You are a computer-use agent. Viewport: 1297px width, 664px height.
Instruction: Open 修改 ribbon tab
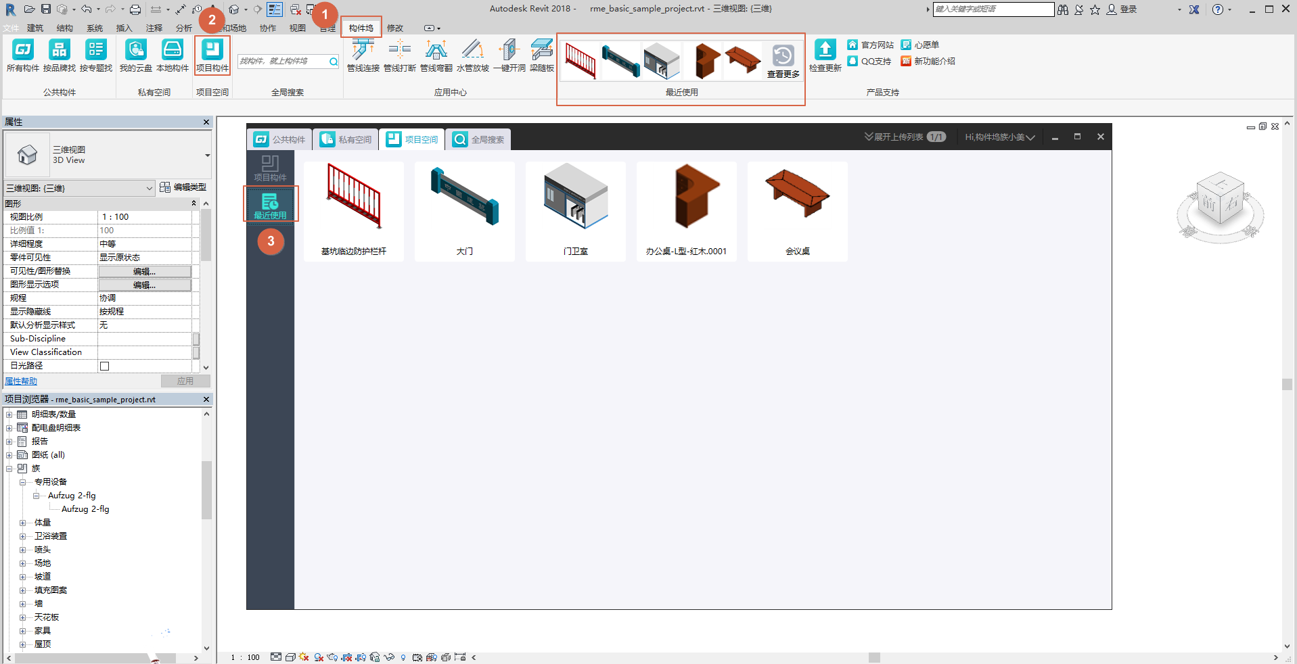tap(395, 28)
